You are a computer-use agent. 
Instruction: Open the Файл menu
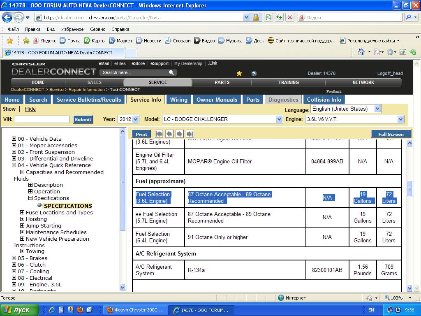coord(14,29)
